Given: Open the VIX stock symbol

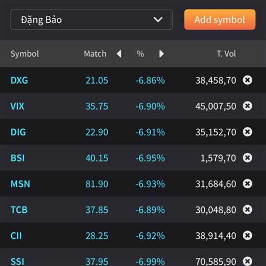Looking at the screenshot, I should point(17,106).
